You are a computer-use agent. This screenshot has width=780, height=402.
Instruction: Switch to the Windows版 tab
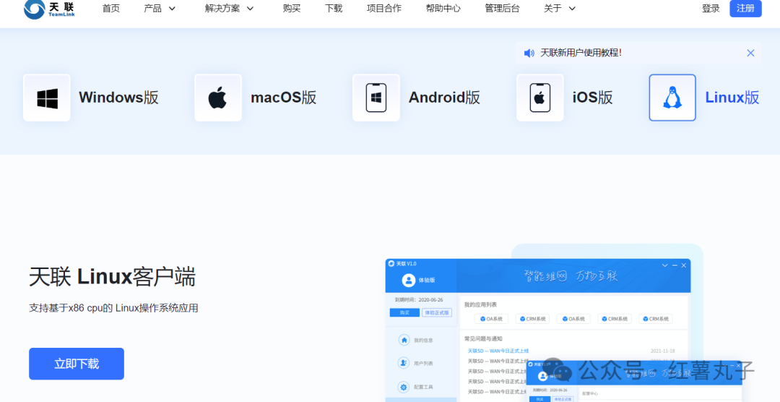pyautogui.click(x=118, y=98)
